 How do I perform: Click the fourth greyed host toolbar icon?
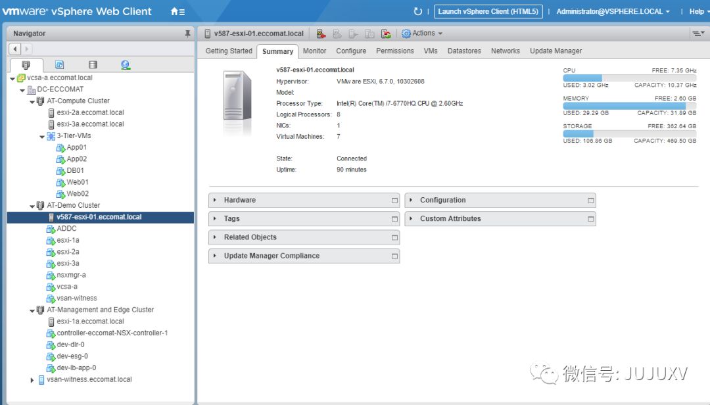pyautogui.click(x=369, y=34)
